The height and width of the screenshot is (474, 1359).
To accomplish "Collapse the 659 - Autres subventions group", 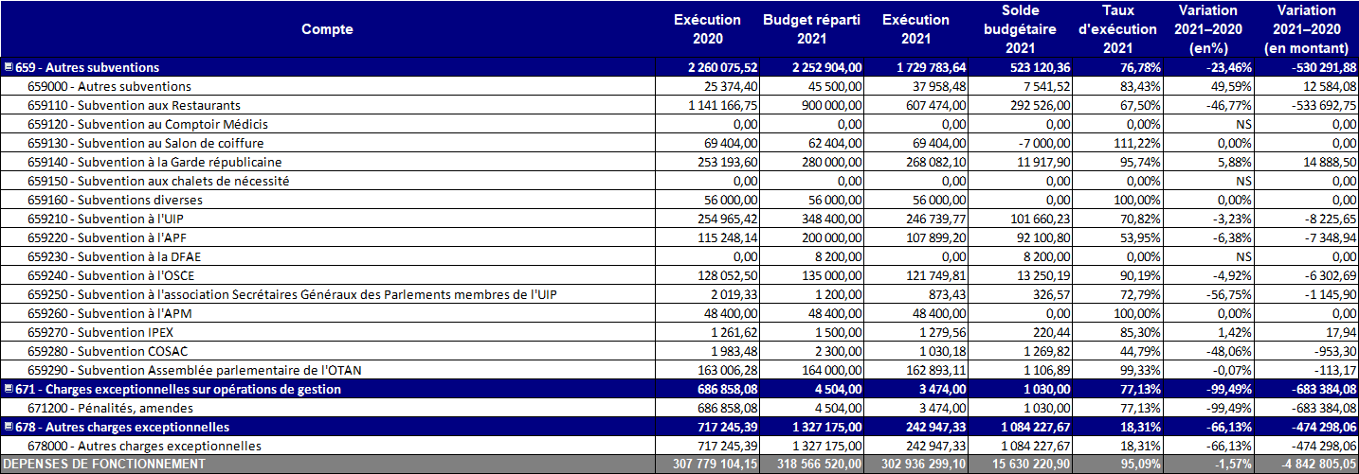I will [9, 67].
